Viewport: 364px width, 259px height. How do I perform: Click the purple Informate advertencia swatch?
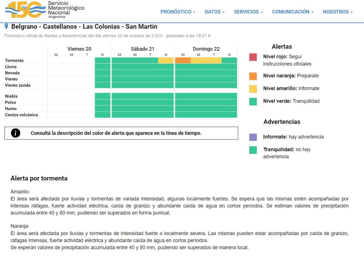pos(253,137)
